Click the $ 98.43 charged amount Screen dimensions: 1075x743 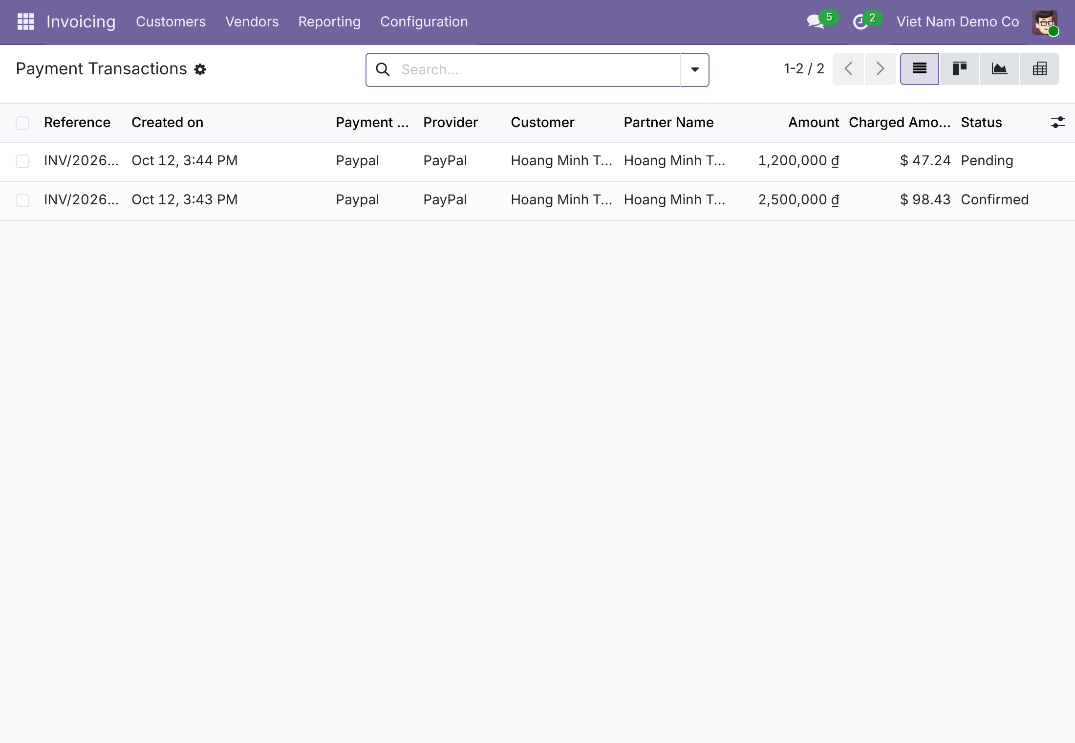(x=925, y=200)
